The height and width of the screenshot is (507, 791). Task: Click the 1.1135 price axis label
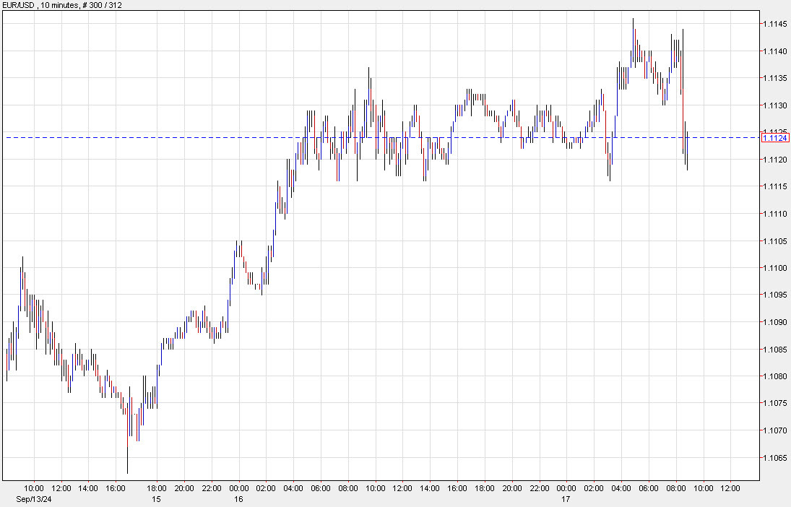click(x=775, y=78)
